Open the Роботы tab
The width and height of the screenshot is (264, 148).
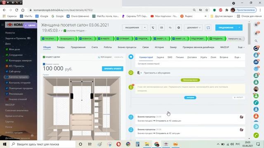point(108,47)
